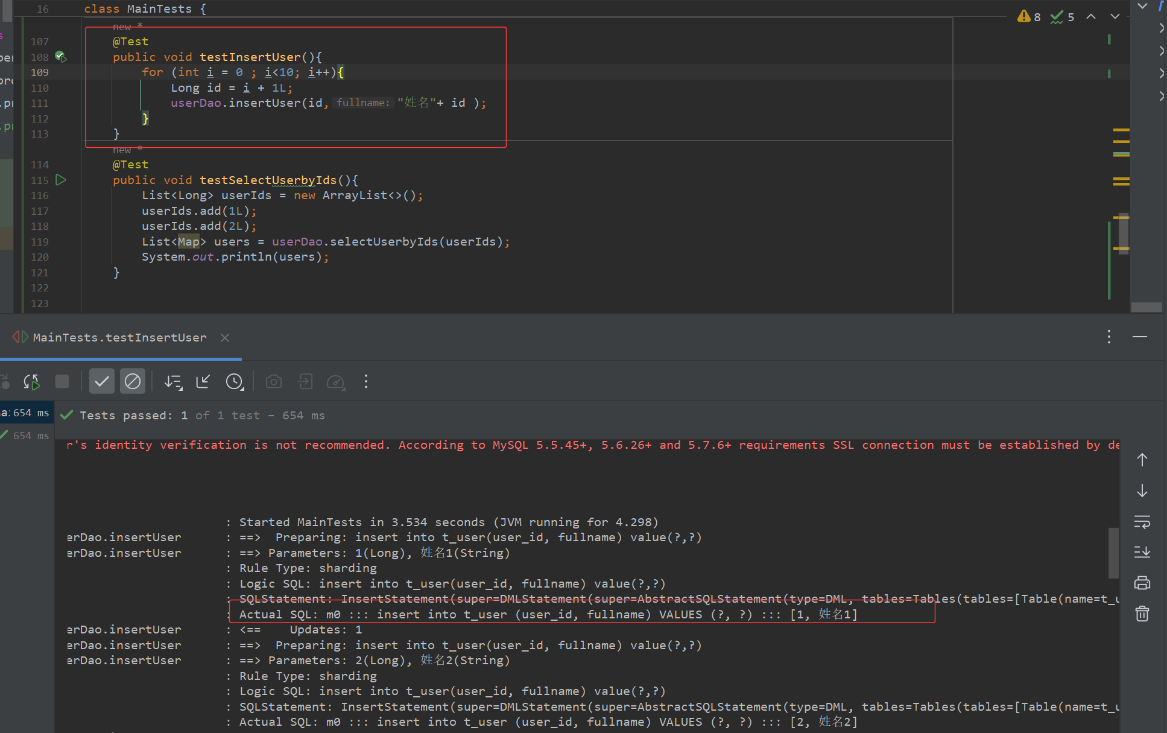
Task: Click the collapse all test results icon
Action: pyautogui.click(x=203, y=381)
